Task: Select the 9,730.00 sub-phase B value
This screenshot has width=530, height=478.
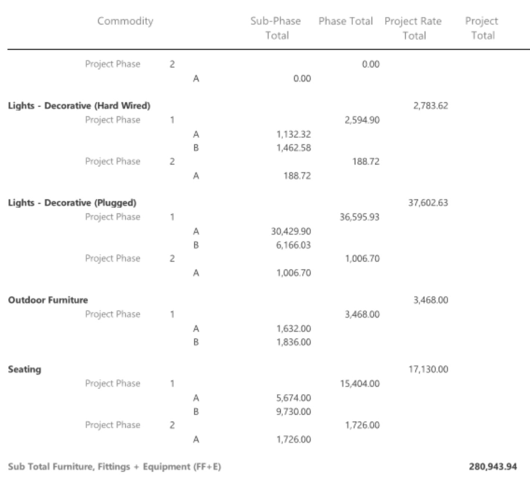Action: [x=293, y=412]
